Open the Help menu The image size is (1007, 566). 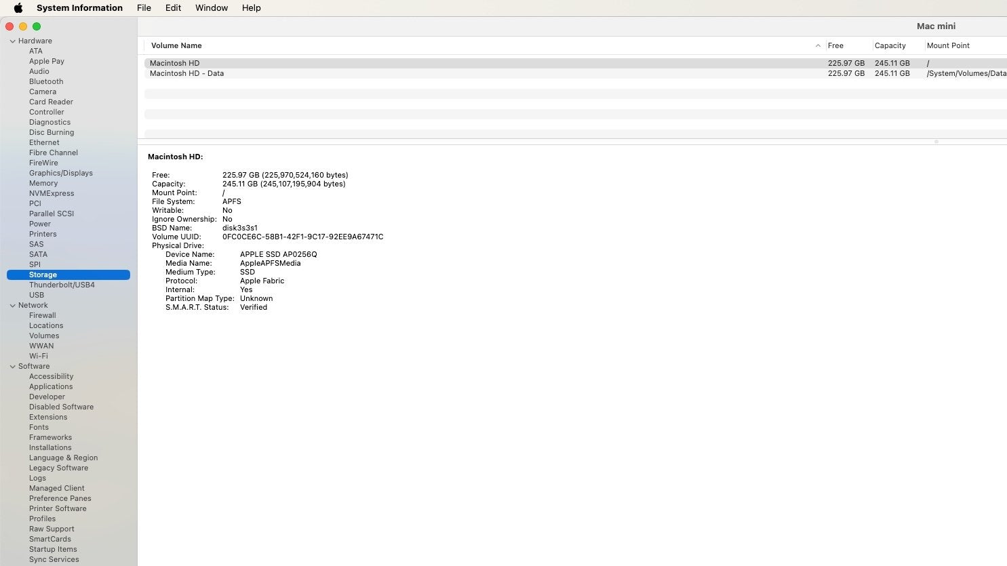pyautogui.click(x=251, y=8)
